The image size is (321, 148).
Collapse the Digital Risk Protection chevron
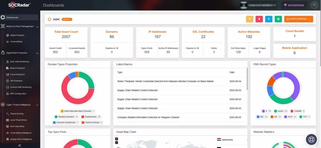pos(37,53)
